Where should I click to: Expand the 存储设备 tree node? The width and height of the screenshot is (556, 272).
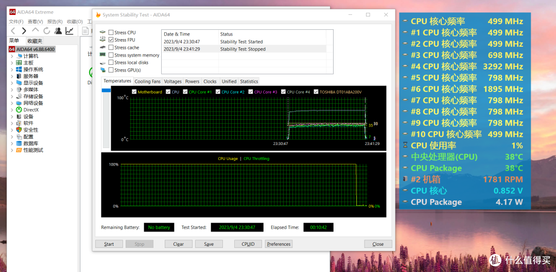(12, 97)
